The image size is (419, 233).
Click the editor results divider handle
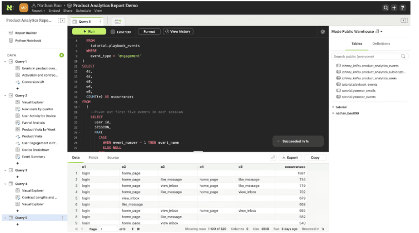[x=198, y=152]
